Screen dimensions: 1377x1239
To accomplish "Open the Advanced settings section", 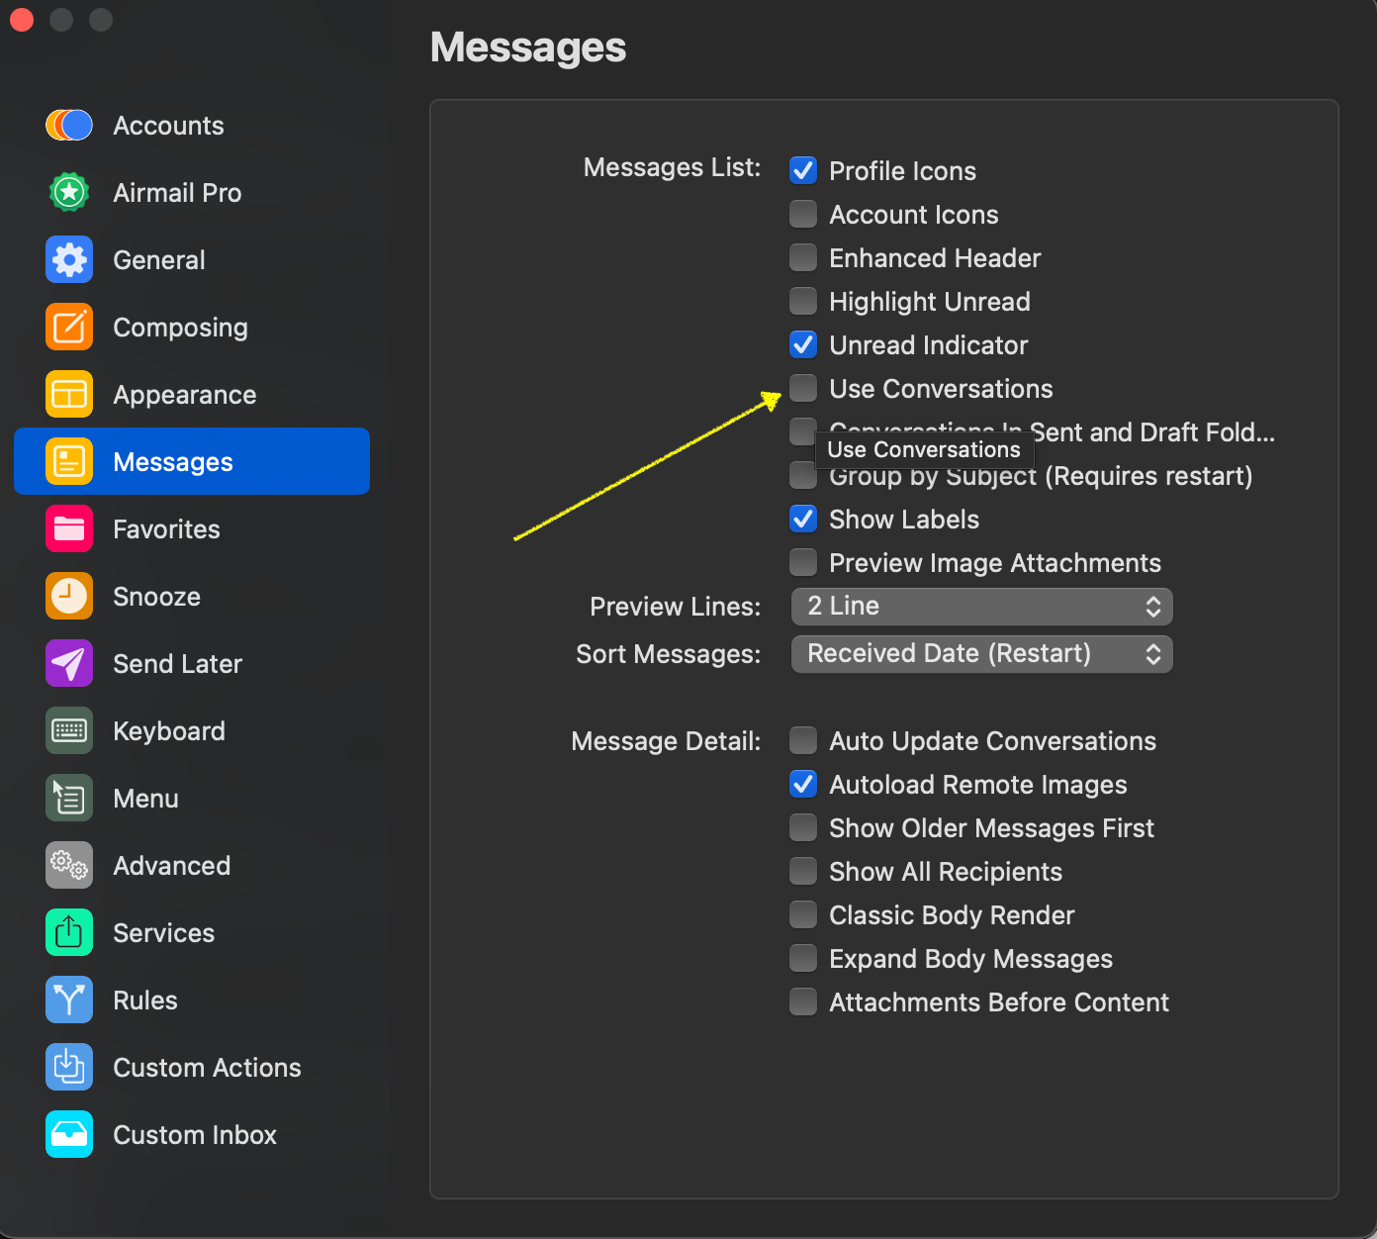I will click(x=171, y=866).
